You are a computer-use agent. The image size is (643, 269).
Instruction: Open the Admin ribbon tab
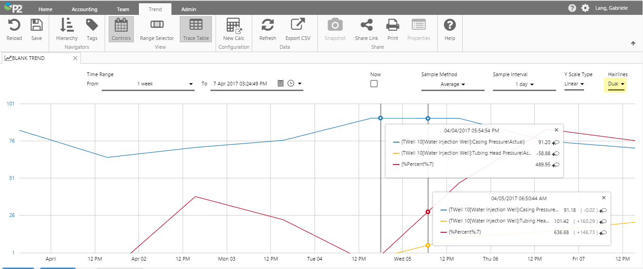coord(189,9)
